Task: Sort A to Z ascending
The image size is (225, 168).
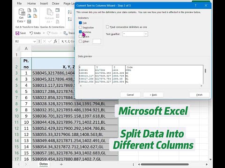Action: 70,12
